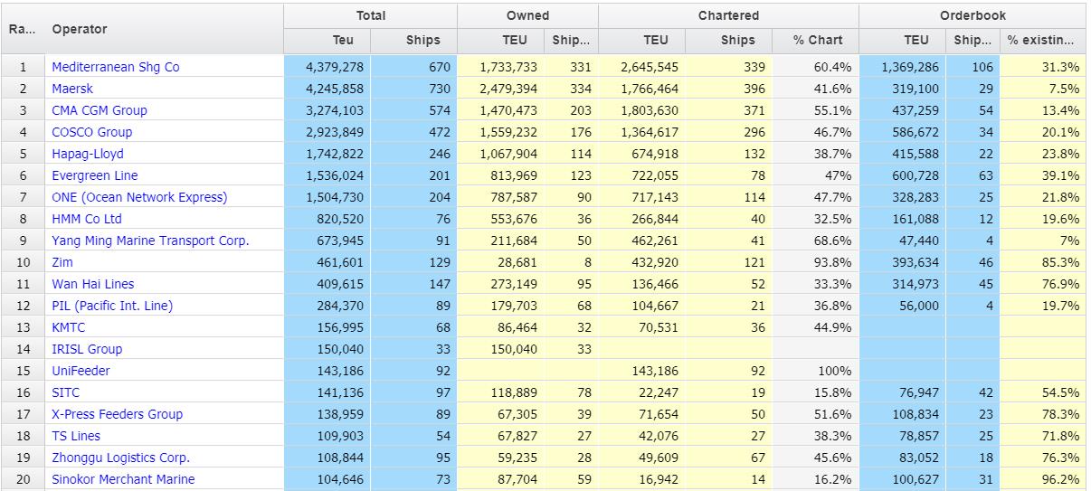Open the Mediterranean Shg Co operator link

(x=116, y=67)
